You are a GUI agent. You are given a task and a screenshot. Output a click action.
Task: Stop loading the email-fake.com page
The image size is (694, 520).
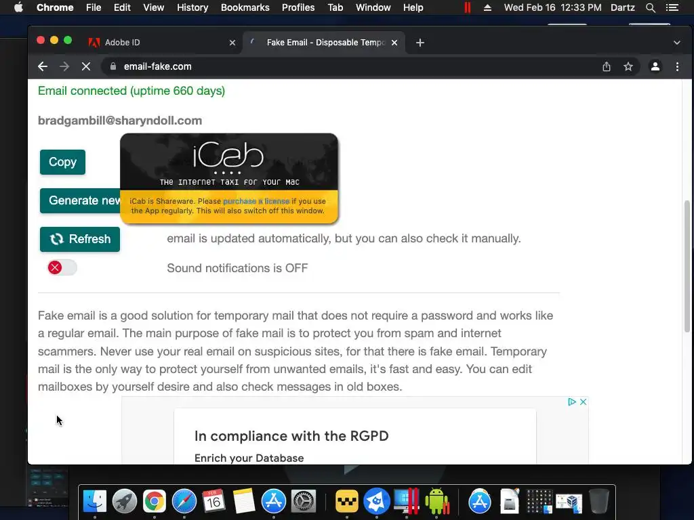pyautogui.click(x=86, y=66)
